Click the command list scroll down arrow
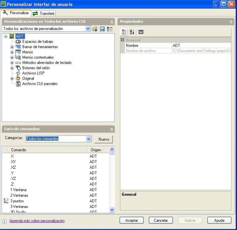 pos(112,210)
